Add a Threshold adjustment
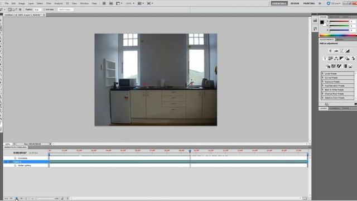Image resolution: width=357 pixels, height=201 pixels. 339,66
